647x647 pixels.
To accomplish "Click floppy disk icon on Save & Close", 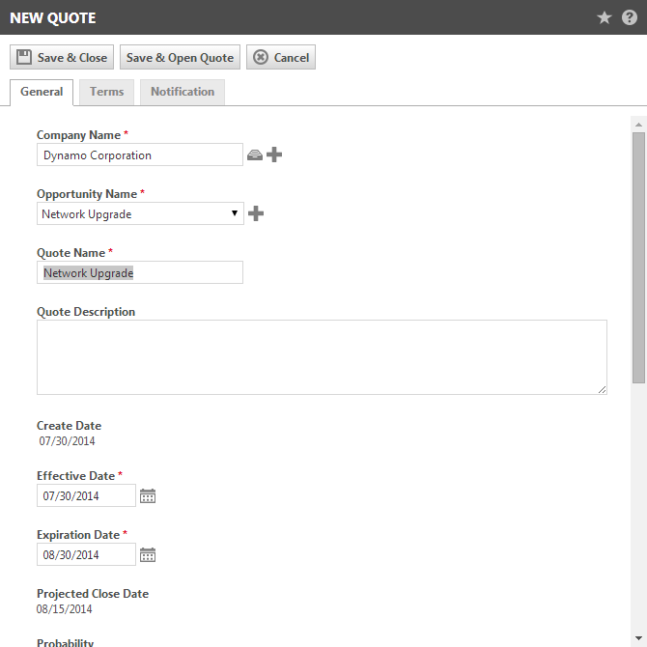I will (x=24, y=57).
